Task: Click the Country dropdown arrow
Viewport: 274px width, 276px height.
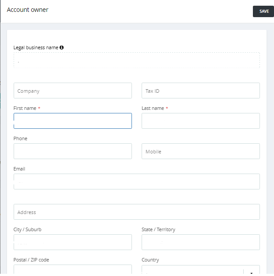Action: 252,272
